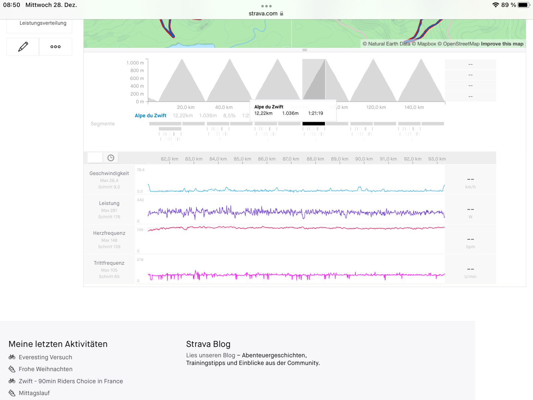Open the three-dots more options button
Screen dimensions: 533x400
pos(55,47)
